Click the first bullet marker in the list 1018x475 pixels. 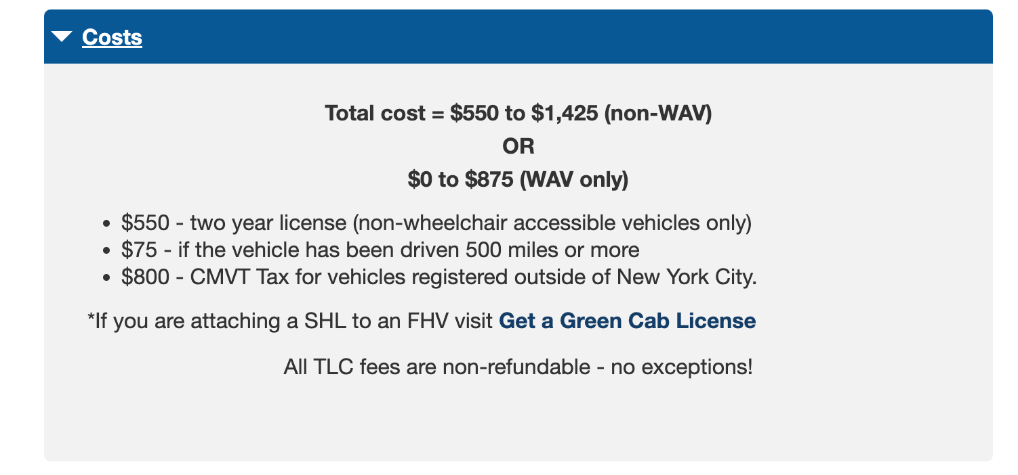(106, 222)
